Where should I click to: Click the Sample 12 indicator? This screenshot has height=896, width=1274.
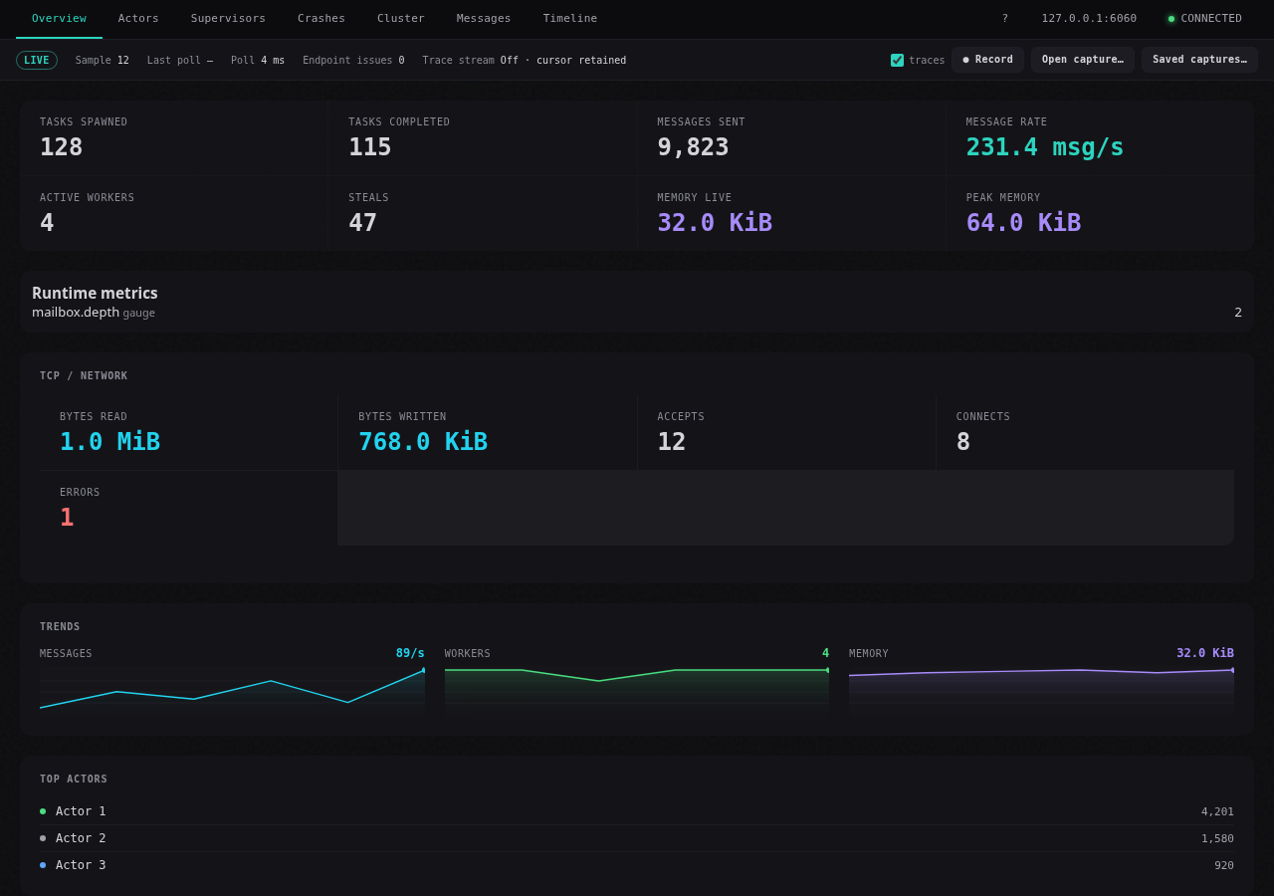click(x=103, y=61)
